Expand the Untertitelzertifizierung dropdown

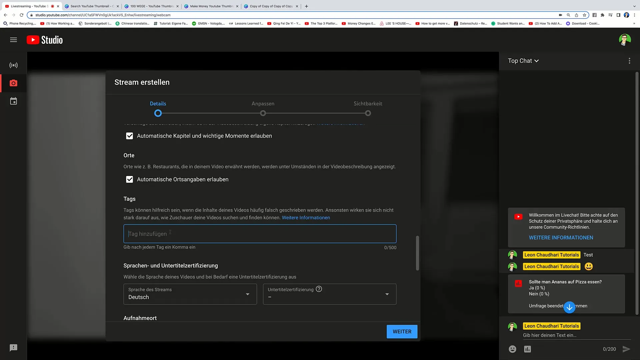tap(329, 294)
